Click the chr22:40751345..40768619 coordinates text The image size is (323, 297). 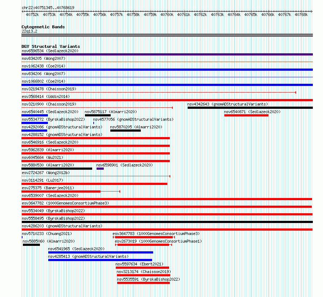coord(48,8)
